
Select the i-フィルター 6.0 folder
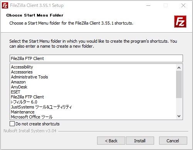pos(24,102)
